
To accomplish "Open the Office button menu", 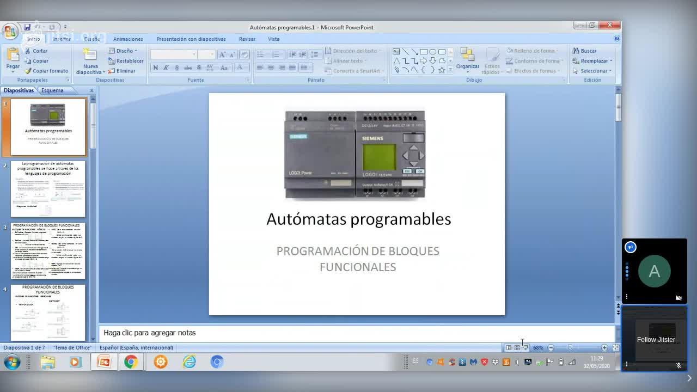I will click(x=9, y=31).
